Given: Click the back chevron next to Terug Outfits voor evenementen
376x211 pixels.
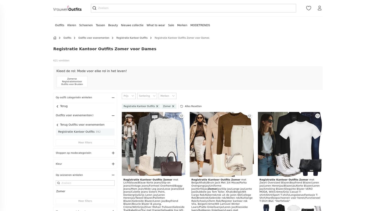Looking at the screenshot, I should (57, 124).
